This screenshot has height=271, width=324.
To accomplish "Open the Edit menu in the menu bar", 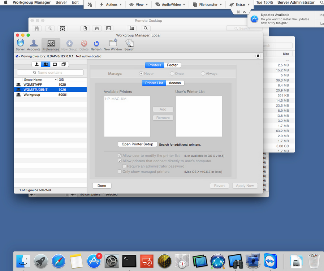I will [75, 3].
